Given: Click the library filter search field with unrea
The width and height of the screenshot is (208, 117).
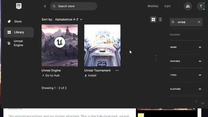Looking at the screenshot, I should (x=186, y=22).
